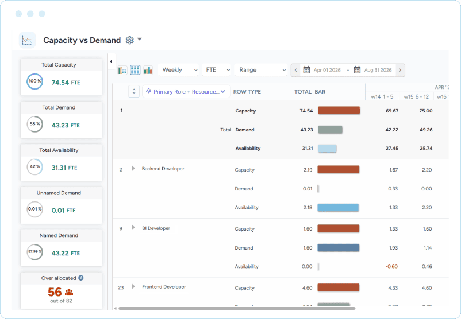This screenshot has height=319, width=461.
Task: Go to next date range arrow
Action: (400, 70)
